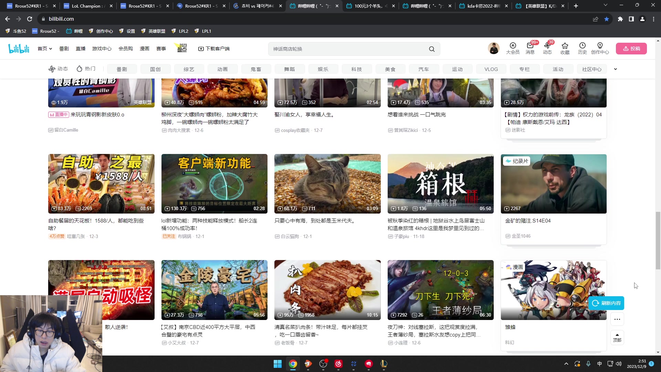Open uploader 布锅锅 link
This screenshot has width=661, height=372.
184,236
